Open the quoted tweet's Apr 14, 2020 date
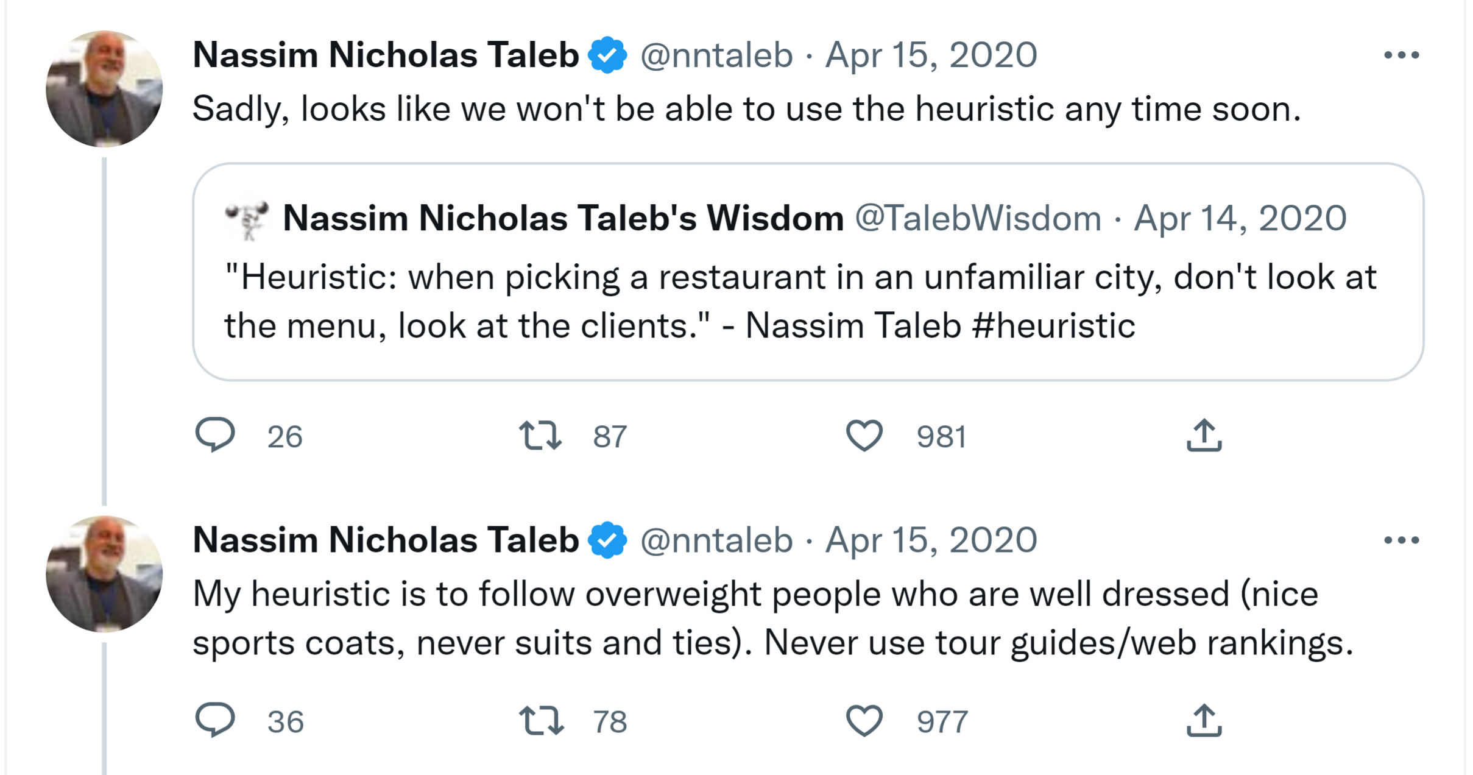 click(1240, 218)
